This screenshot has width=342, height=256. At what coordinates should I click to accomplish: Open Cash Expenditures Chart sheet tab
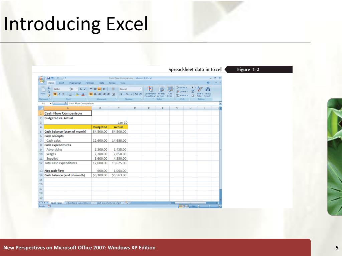109,203
